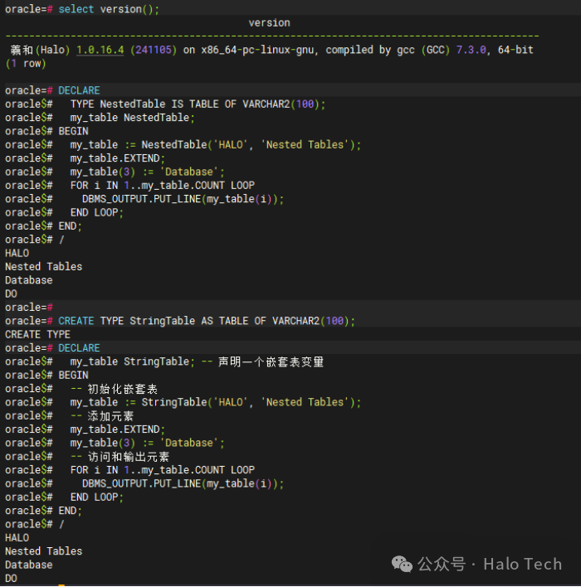This screenshot has width=581, height=587.
Task: Click the 'CREATE TYPE StringTable AS TABLE' command
Action: (207, 321)
